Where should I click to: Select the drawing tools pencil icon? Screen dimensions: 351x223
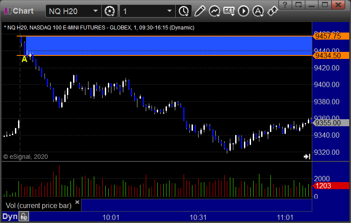[x=200, y=11]
